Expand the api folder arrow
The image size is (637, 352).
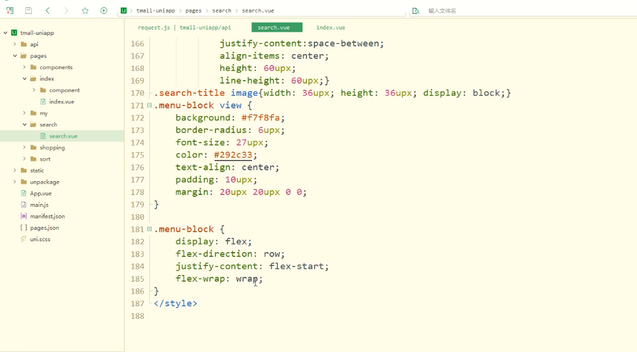pyautogui.click(x=14, y=44)
